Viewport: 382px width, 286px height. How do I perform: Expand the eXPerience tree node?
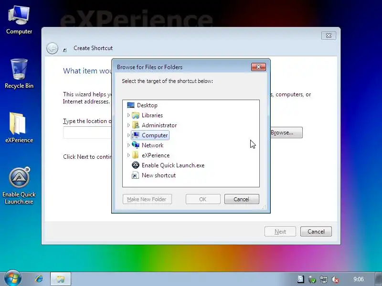click(128, 155)
